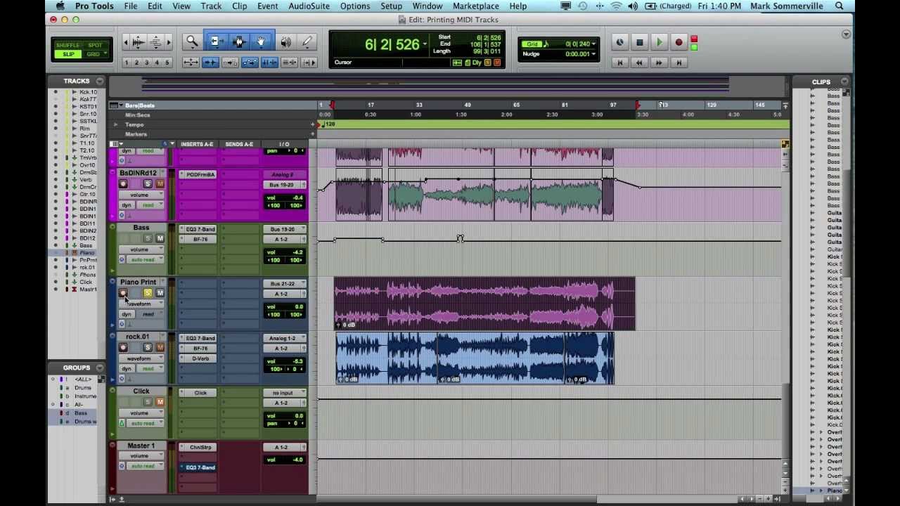Expand the Tempo ruler

[x=116, y=124]
